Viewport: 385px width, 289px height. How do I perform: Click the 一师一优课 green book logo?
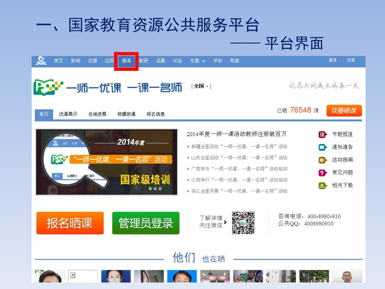pyautogui.click(x=48, y=87)
